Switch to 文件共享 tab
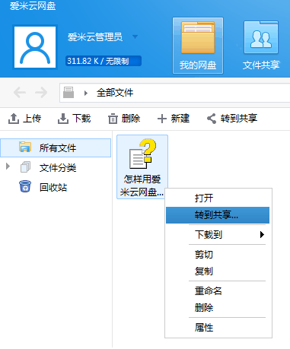The image size is (290, 349). 261,46
